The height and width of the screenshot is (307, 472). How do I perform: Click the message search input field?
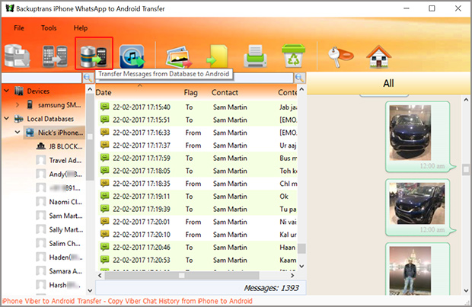click(194, 79)
